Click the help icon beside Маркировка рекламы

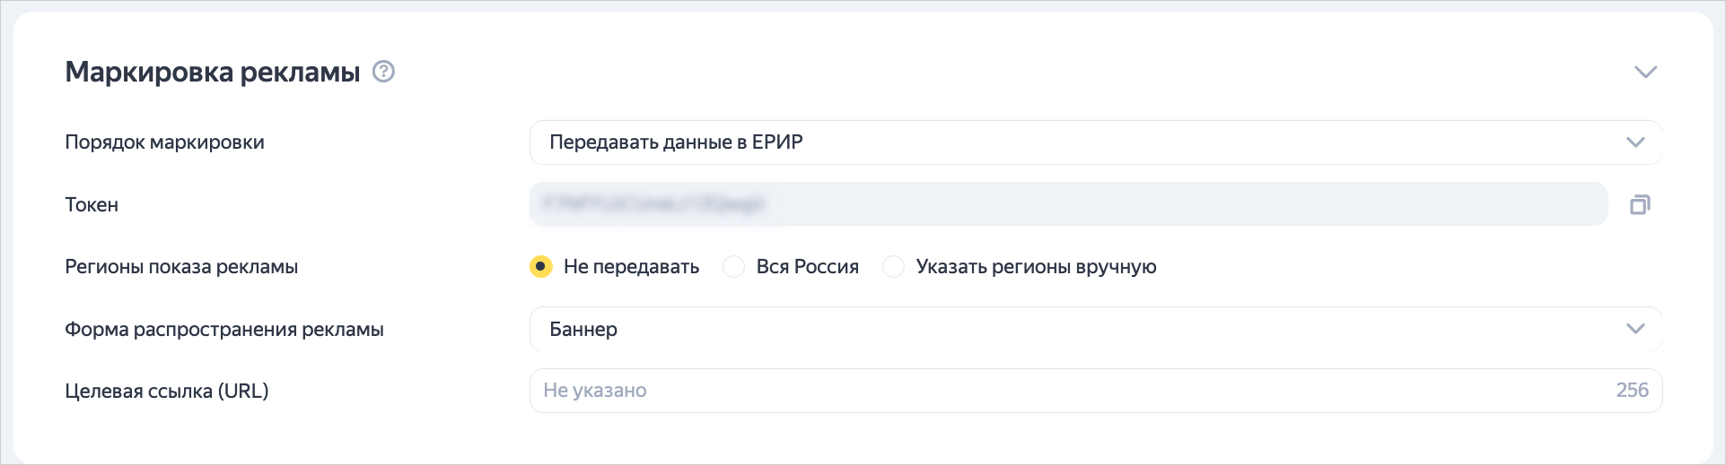tap(383, 72)
